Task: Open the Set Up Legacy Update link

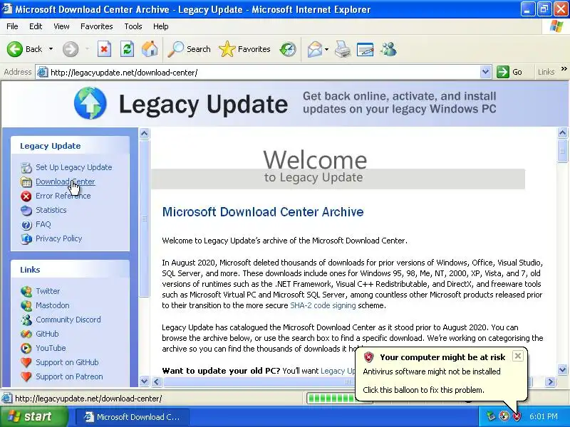Action: 74,167
